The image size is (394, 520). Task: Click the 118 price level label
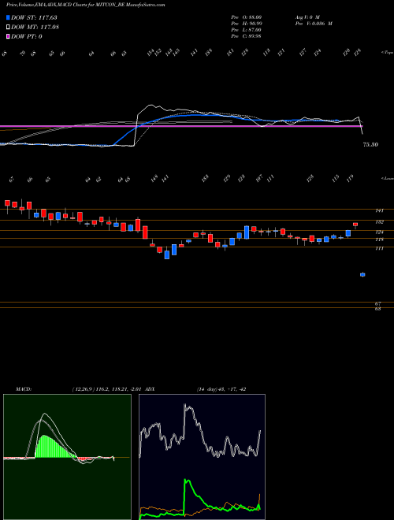click(380, 240)
